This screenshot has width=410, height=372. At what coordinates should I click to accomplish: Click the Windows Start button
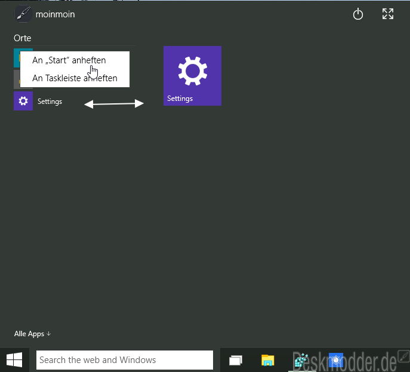[x=14, y=359]
